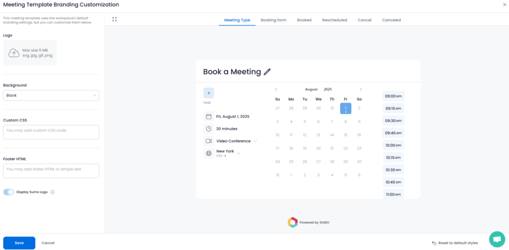This screenshot has height=250, width=509.
Task: Select August 9 in the calendar
Action: click(x=359, y=122)
